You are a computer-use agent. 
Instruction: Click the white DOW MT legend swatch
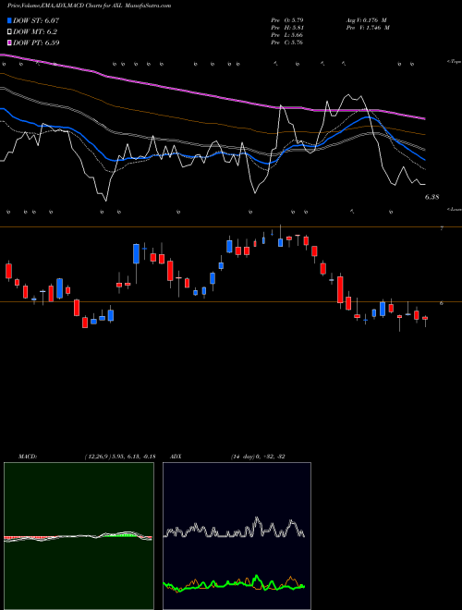pos(10,31)
